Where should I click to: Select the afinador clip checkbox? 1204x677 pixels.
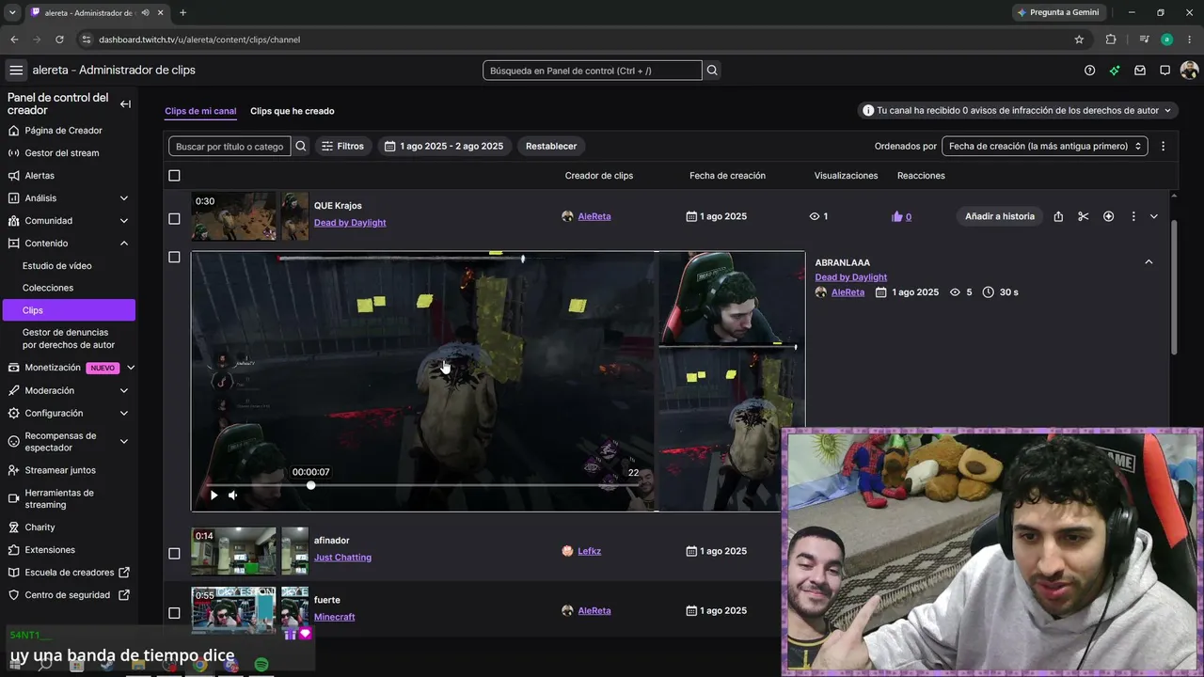coord(174,554)
